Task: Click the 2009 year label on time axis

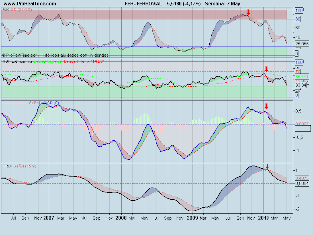Action: 192,218
